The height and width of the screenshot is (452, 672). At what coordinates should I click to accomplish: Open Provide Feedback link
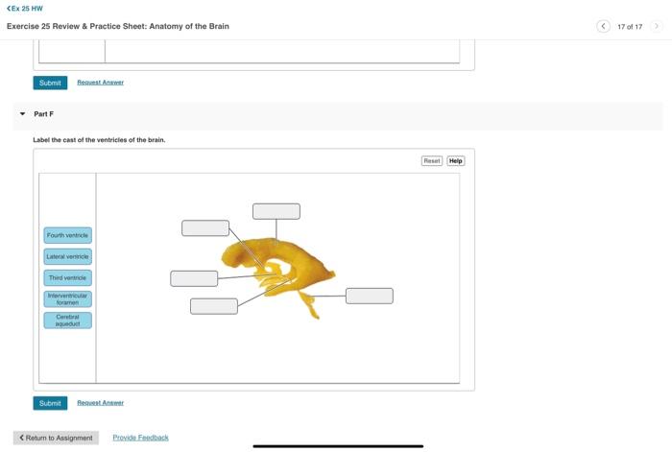pos(140,438)
